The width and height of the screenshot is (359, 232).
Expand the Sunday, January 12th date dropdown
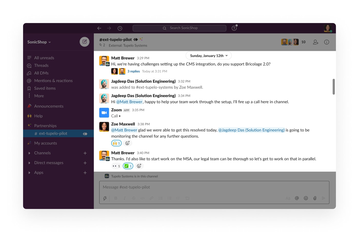pos(208,56)
